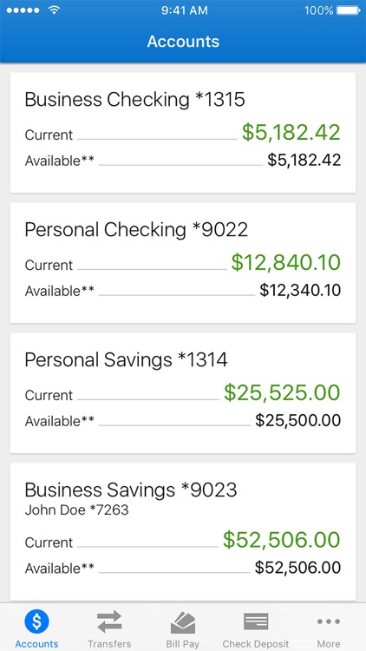
Task: Open Personal Savings *1314 account
Action: click(x=183, y=392)
